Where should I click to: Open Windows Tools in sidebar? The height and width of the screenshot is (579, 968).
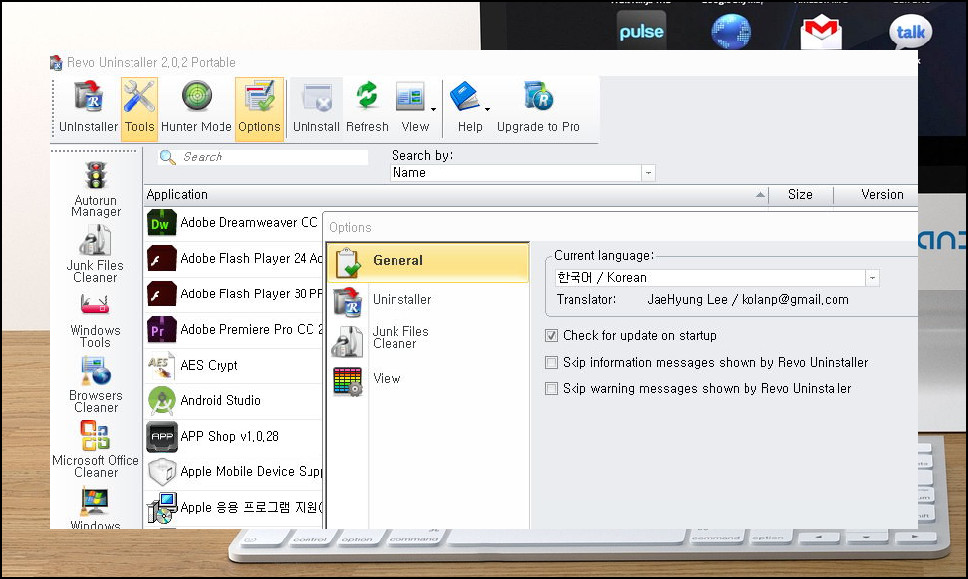[95, 320]
